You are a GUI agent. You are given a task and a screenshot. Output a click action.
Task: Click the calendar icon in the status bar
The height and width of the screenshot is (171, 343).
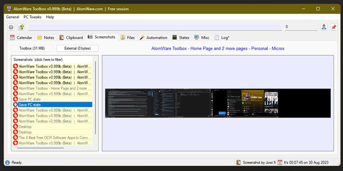[x=280, y=162]
